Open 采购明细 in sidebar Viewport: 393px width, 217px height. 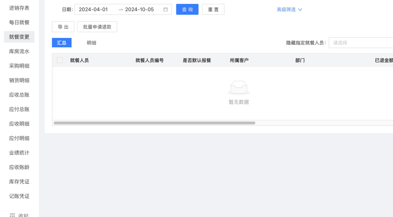pos(19,66)
